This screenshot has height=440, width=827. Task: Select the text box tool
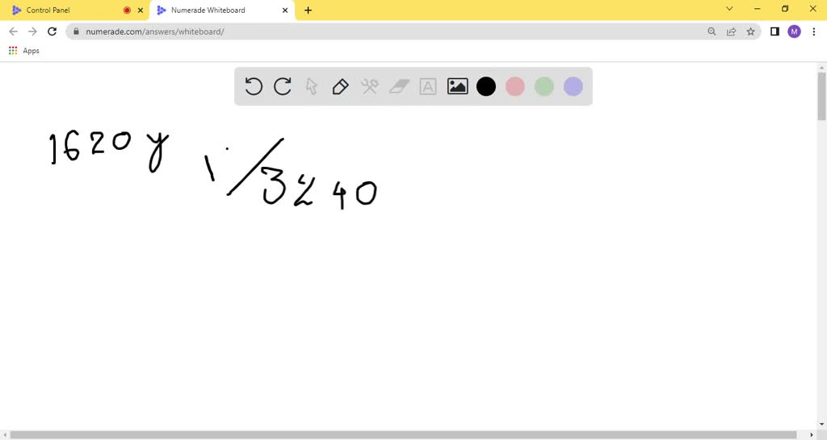click(428, 86)
